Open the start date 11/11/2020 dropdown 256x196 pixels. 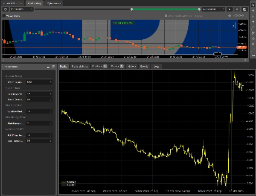click(22, 9)
